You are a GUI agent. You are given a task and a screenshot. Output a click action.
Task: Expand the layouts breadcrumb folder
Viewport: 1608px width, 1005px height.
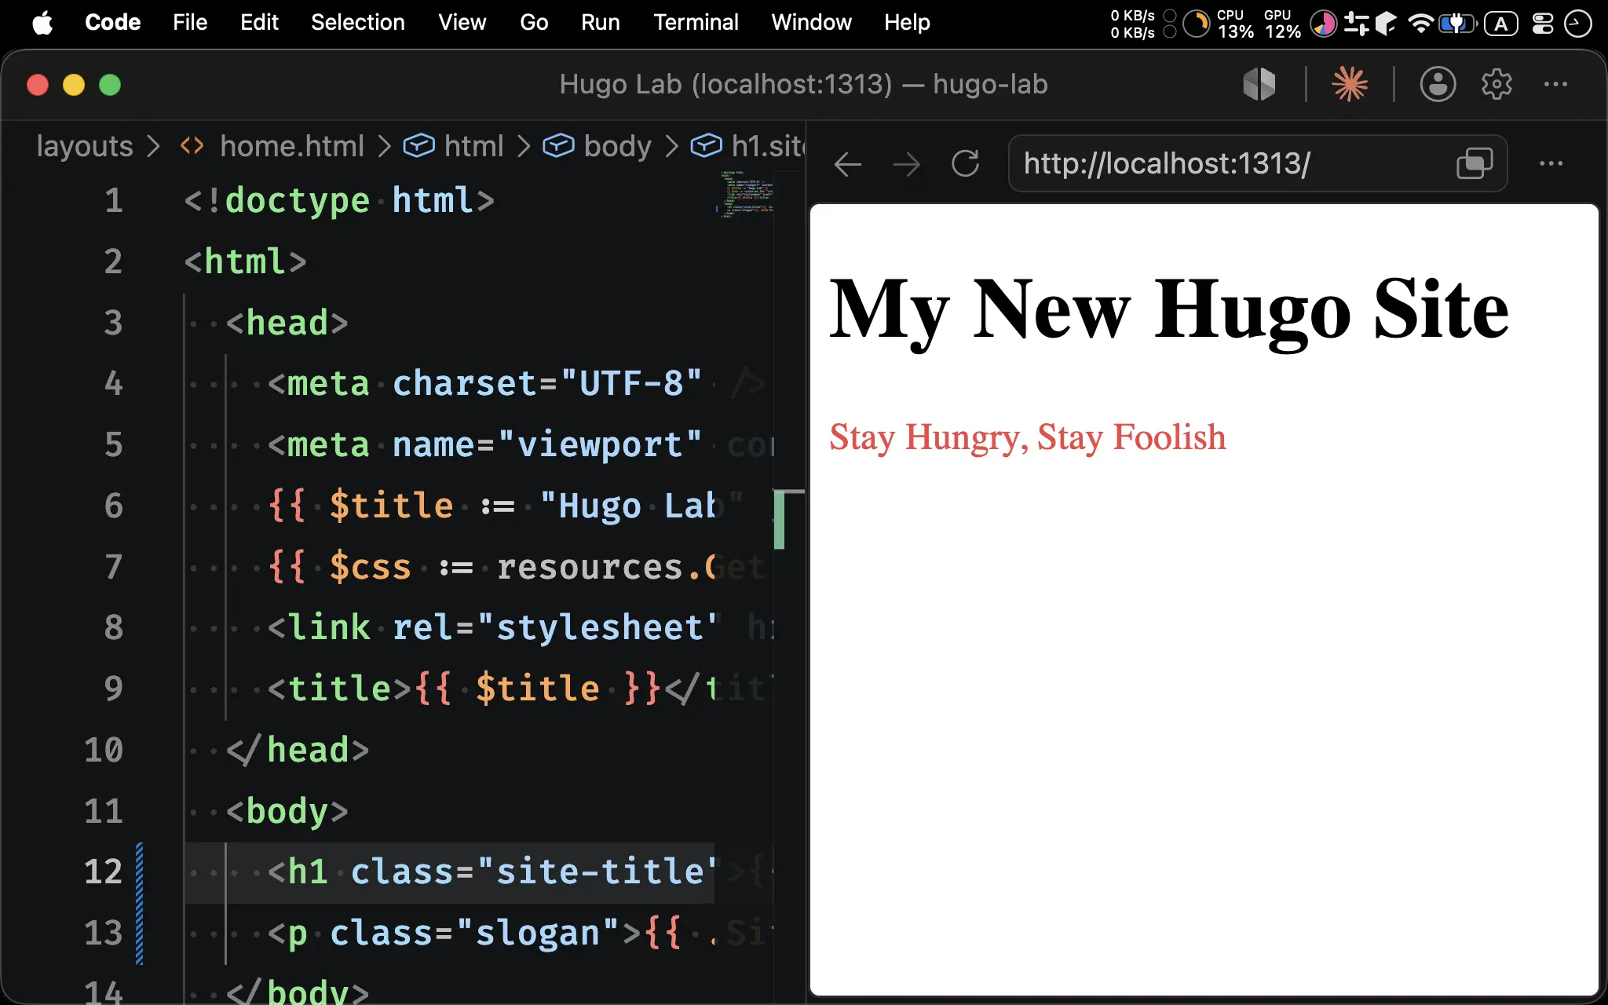tap(85, 146)
